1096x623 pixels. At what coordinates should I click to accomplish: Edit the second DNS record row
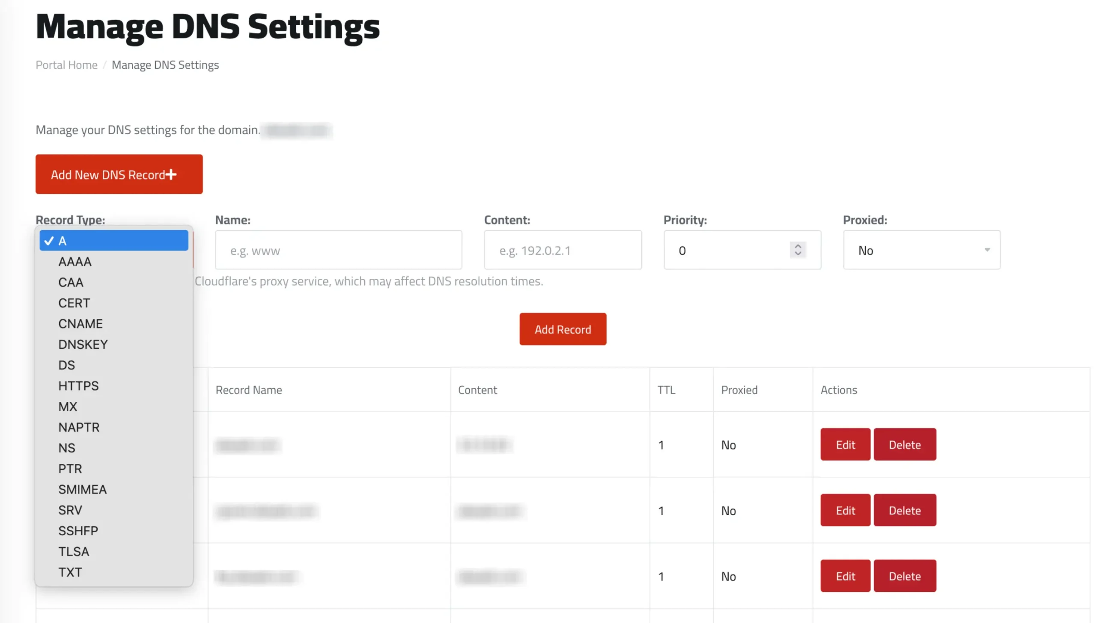(x=845, y=511)
